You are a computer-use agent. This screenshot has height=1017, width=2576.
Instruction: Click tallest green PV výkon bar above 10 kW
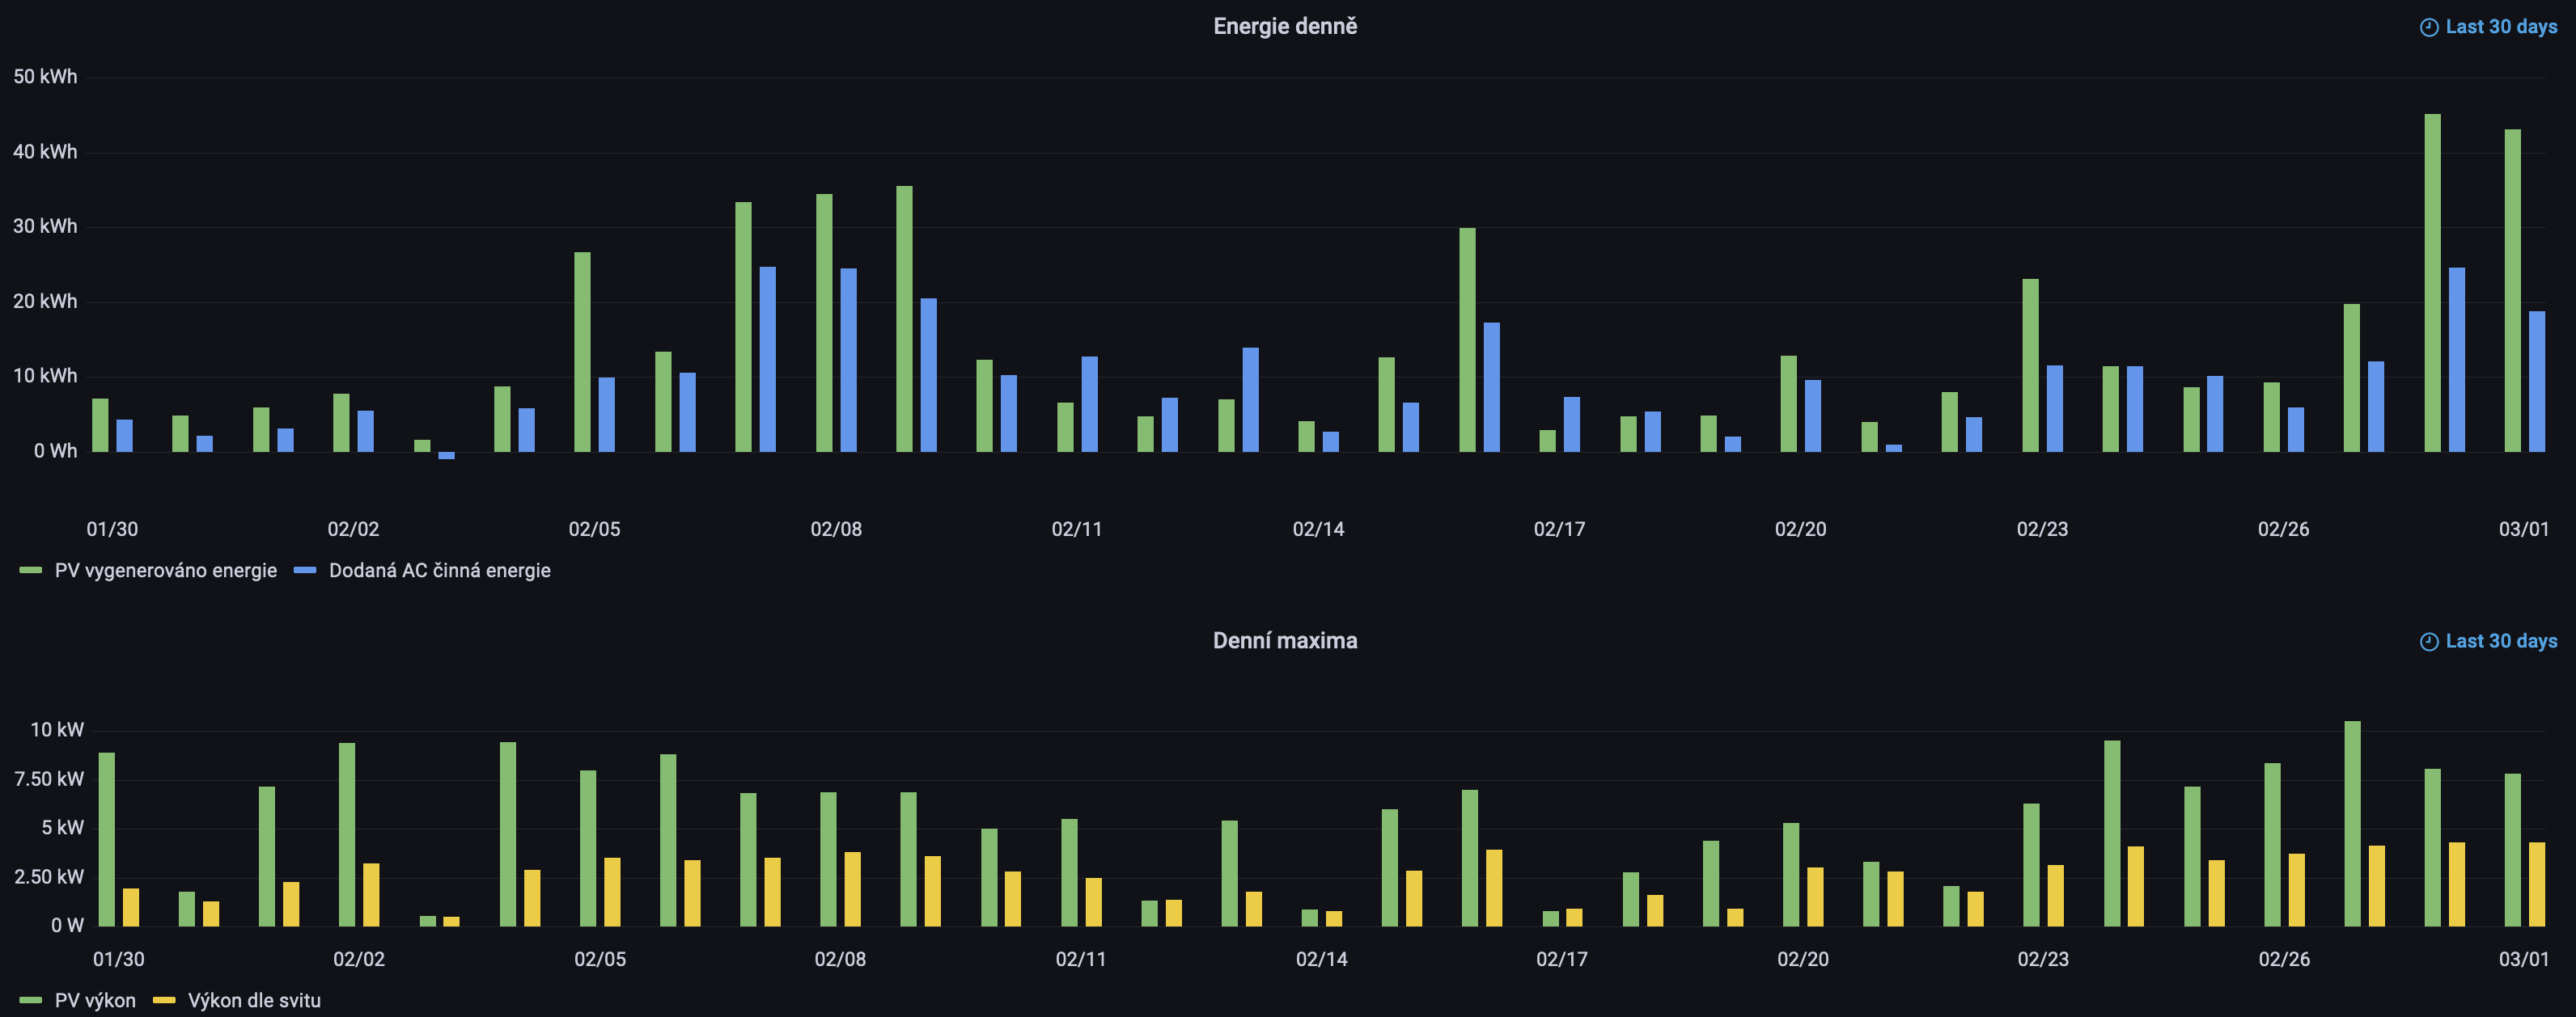pyautogui.click(x=2352, y=823)
